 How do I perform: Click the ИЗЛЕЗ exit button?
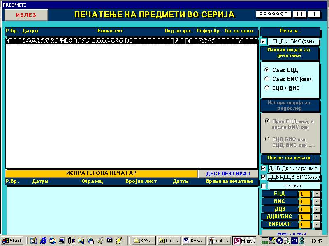tap(26, 15)
